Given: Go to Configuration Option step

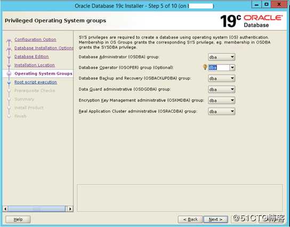Looking at the screenshot, I should pos(35,39).
